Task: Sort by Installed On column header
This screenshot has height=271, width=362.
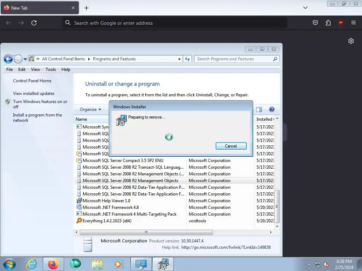Action: (x=264, y=119)
